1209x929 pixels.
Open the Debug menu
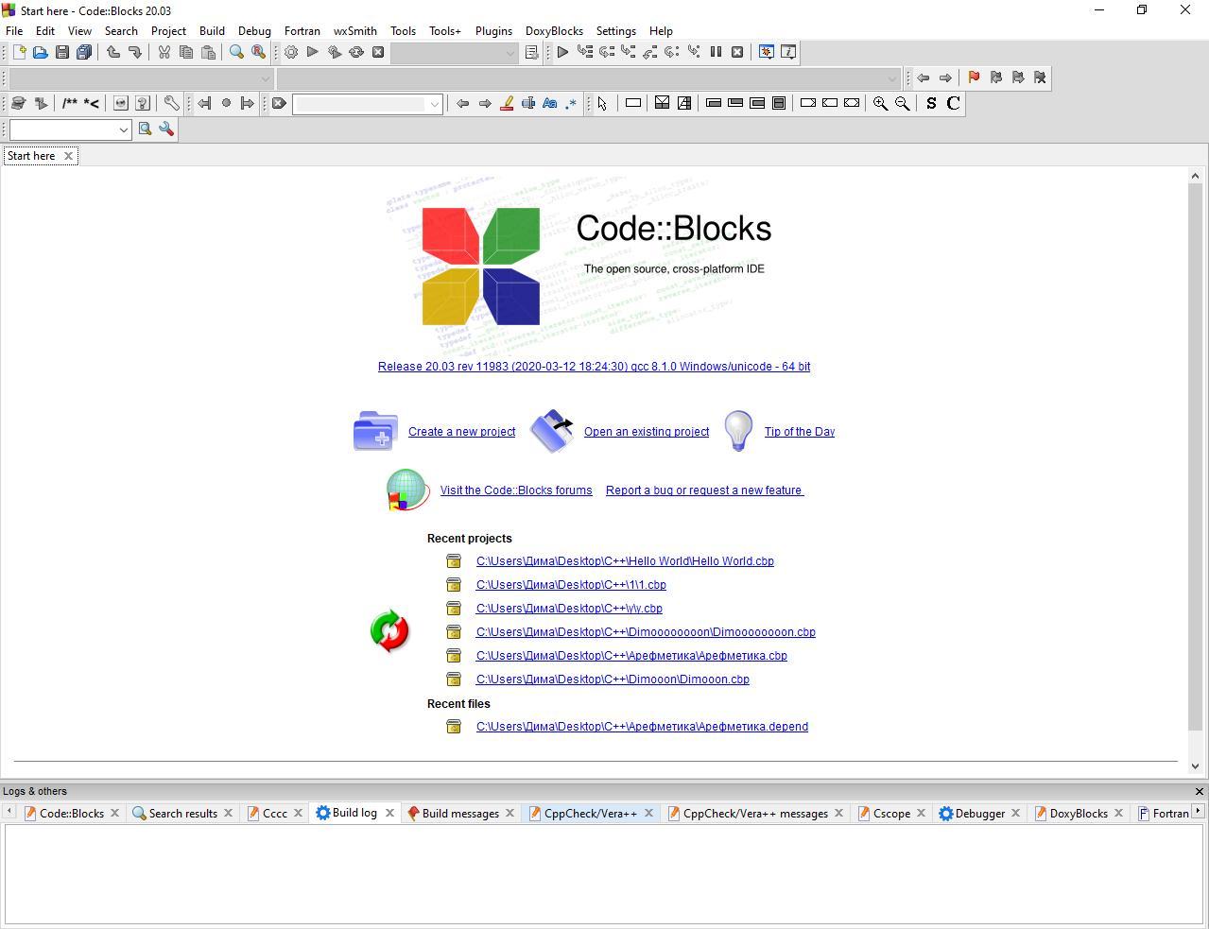point(254,31)
